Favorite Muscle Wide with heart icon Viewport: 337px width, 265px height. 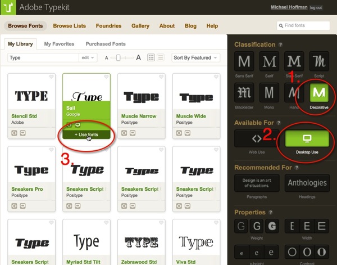click(216, 77)
